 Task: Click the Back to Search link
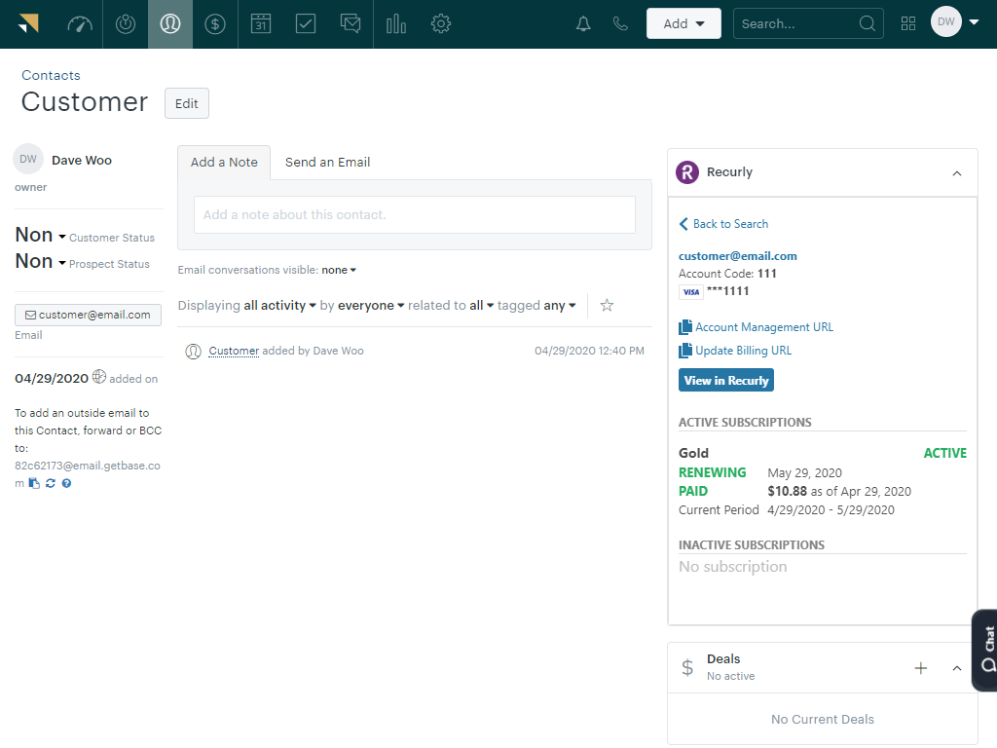[729, 224]
